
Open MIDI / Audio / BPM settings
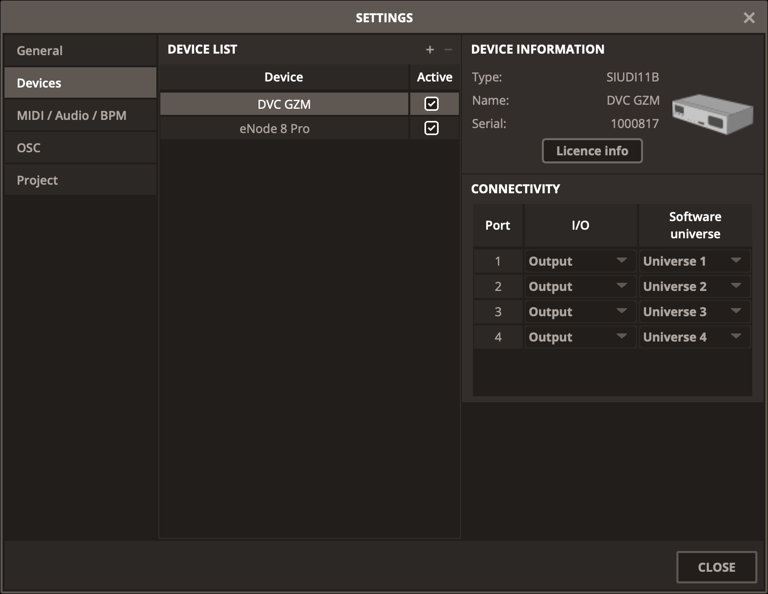coord(80,115)
